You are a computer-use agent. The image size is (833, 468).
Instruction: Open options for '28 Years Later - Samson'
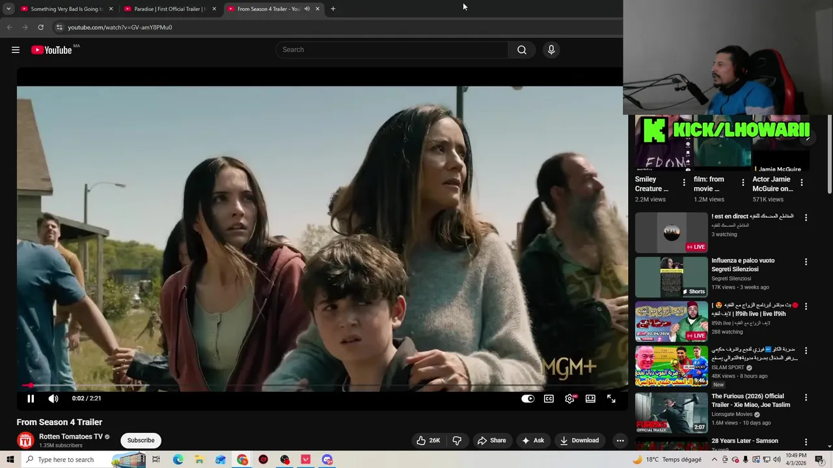tap(806, 442)
